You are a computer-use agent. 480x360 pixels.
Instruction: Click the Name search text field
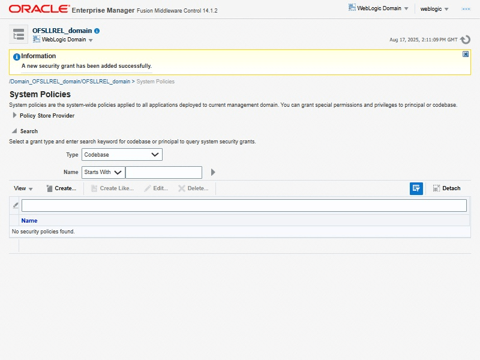click(x=164, y=172)
